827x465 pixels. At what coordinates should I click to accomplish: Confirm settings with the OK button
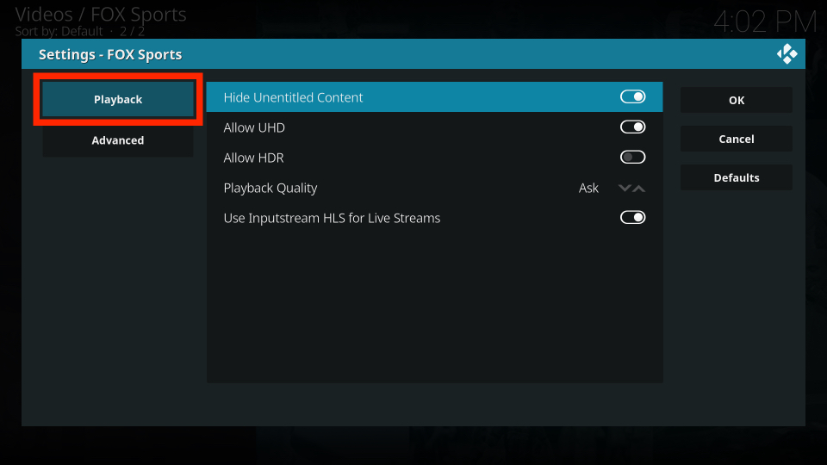737,100
